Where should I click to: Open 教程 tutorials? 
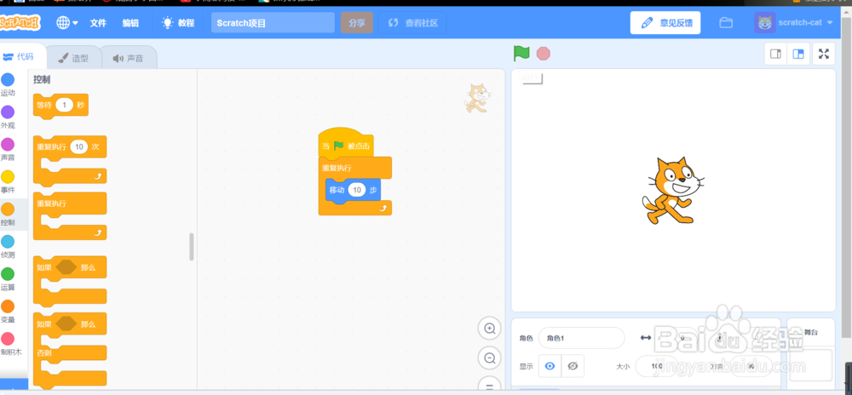[x=178, y=23]
